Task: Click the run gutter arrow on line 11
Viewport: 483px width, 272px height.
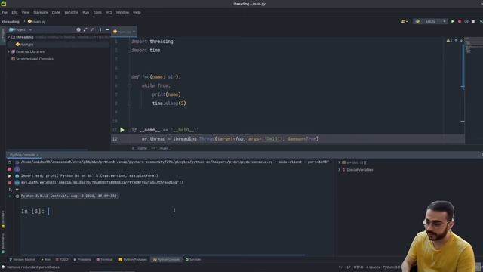Action: click(122, 130)
